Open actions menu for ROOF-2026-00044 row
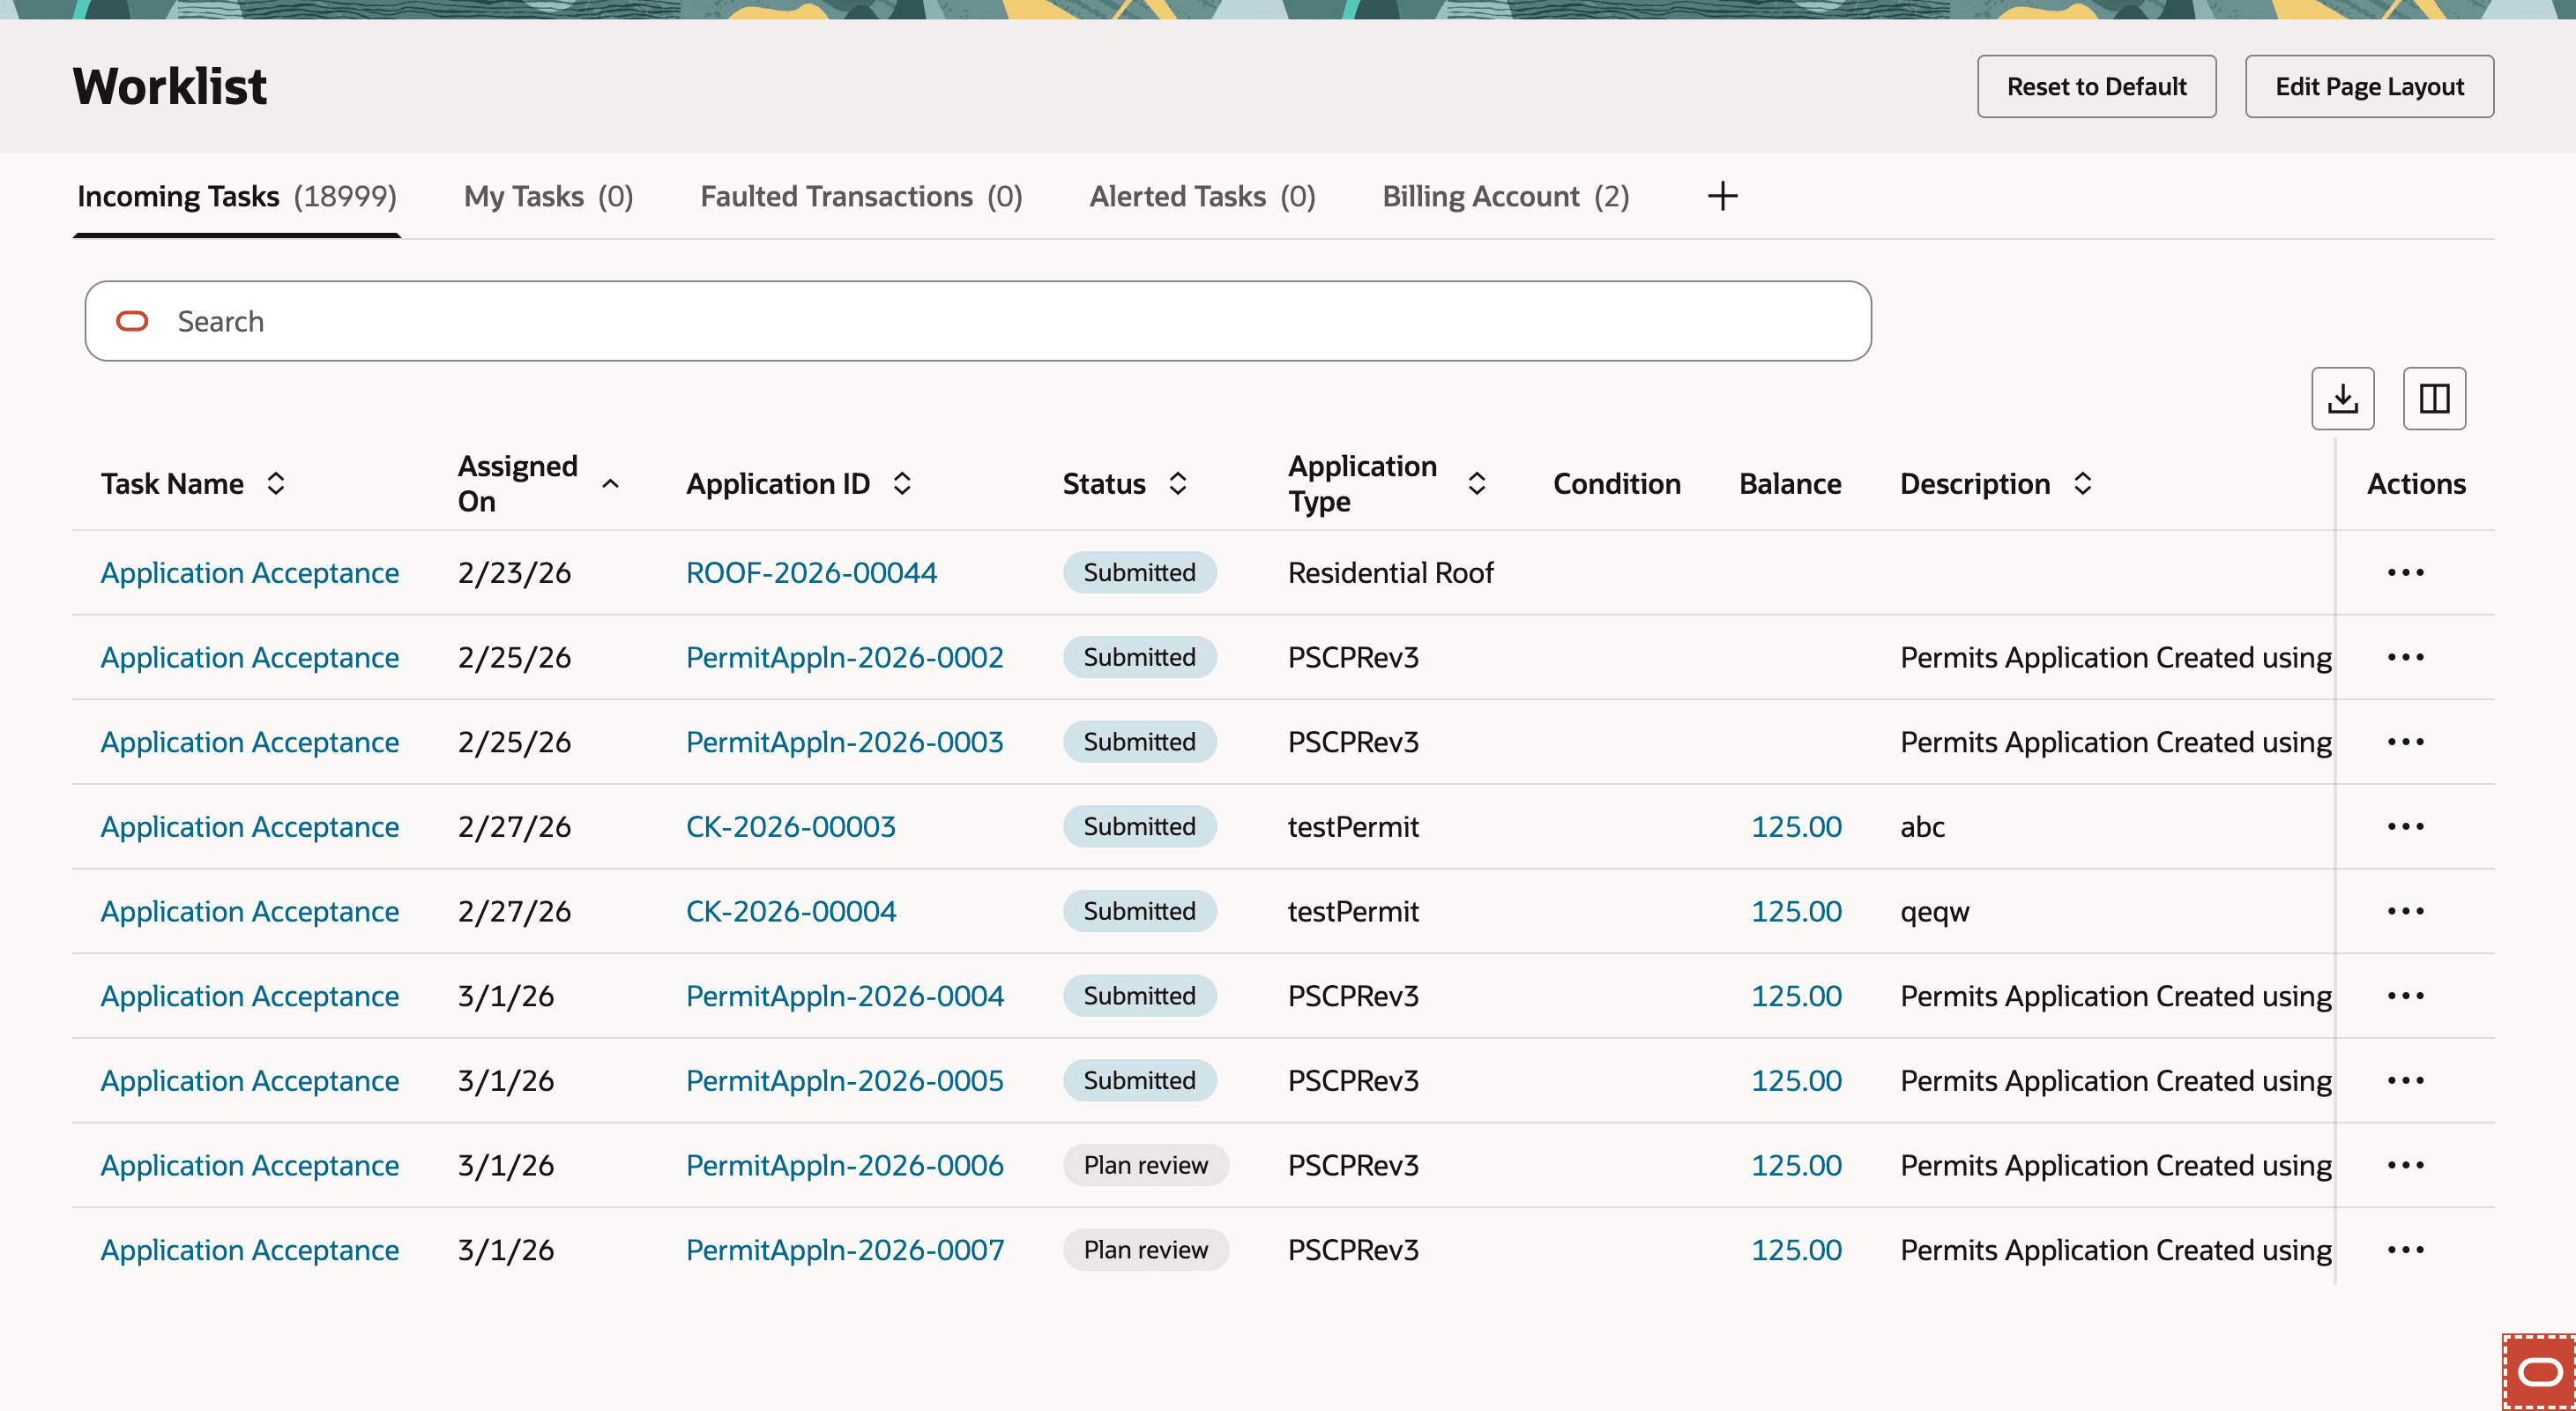Image resolution: width=2576 pixels, height=1411 pixels. (x=2405, y=573)
